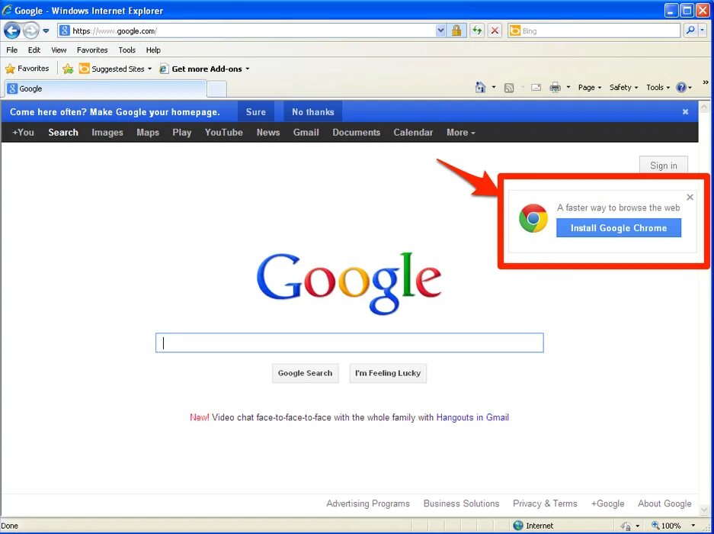Click No thanks on homepage prompt
This screenshot has width=714, height=534.
[313, 111]
